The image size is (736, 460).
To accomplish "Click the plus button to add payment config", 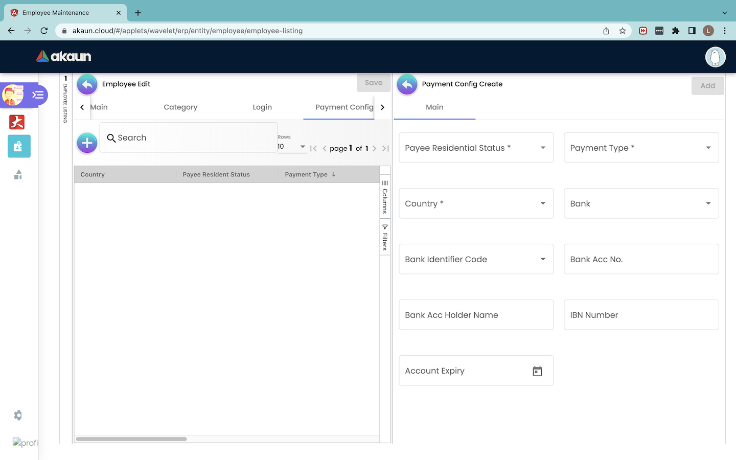I will (87, 143).
